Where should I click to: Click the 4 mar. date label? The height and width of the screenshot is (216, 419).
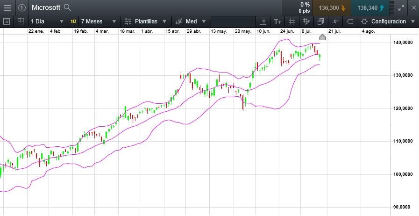[102, 31]
